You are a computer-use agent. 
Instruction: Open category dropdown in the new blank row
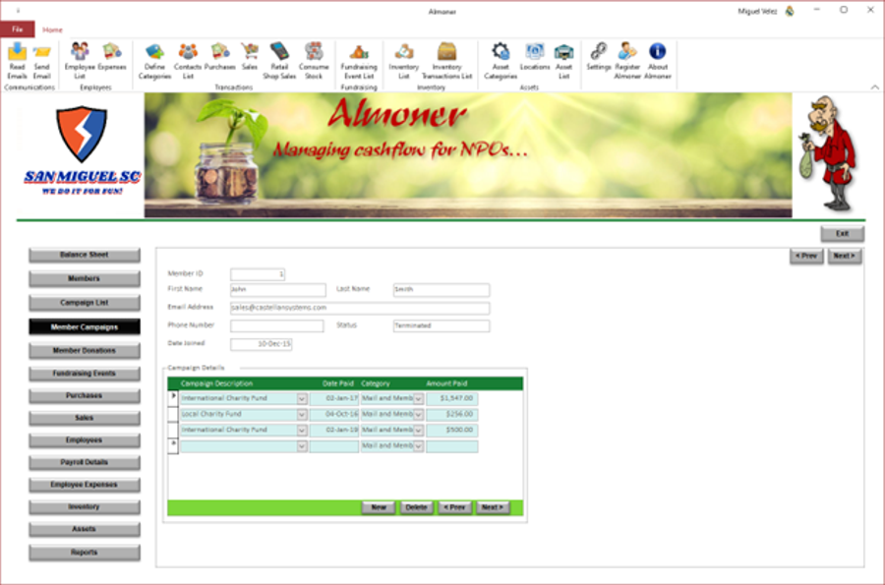click(418, 446)
